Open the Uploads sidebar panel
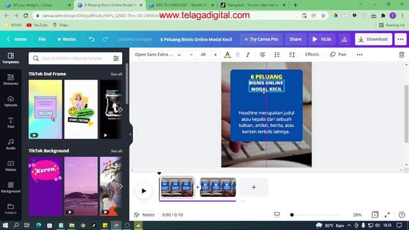 [11, 101]
